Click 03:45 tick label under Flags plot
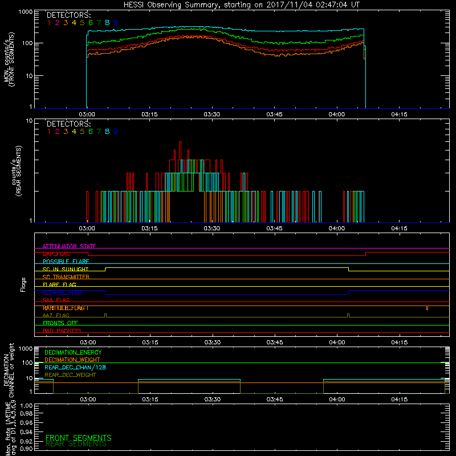456x456 pixels. click(275, 343)
